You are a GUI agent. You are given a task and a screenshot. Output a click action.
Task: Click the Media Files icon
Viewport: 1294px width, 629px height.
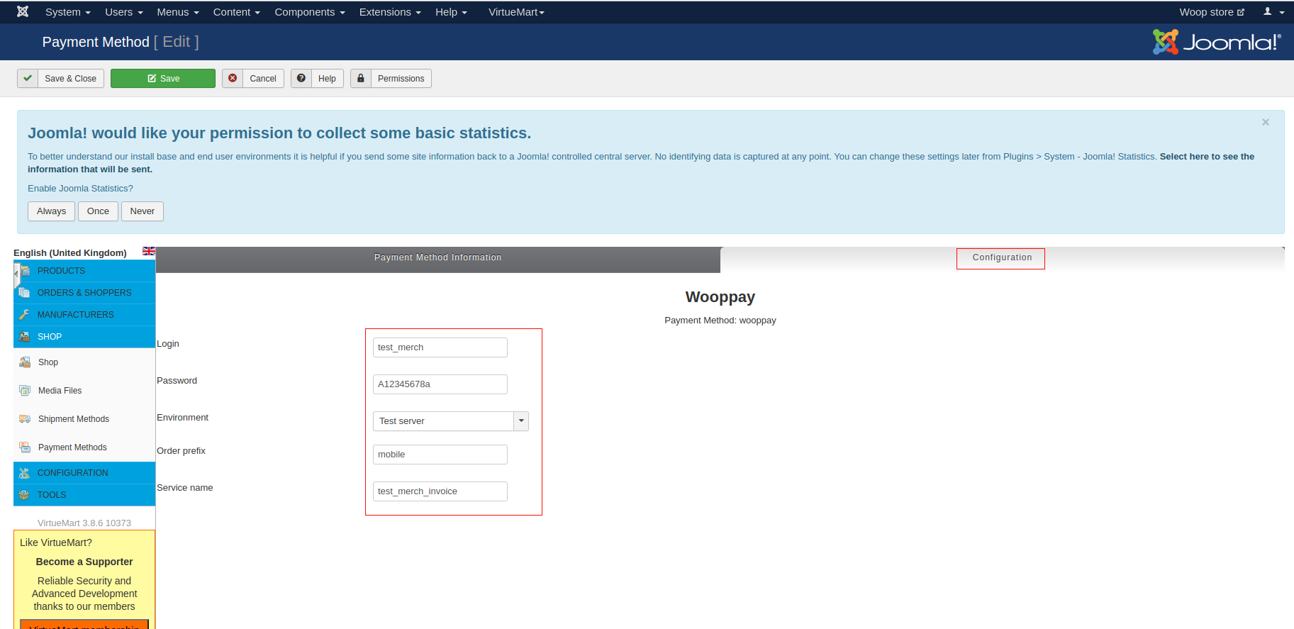25,391
